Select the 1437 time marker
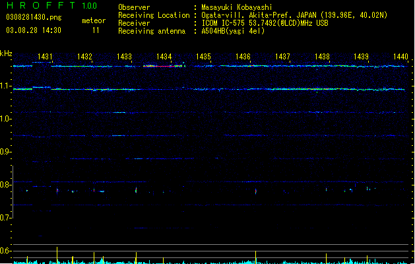This screenshot has height=264, width=415. (x=282, y=57)
